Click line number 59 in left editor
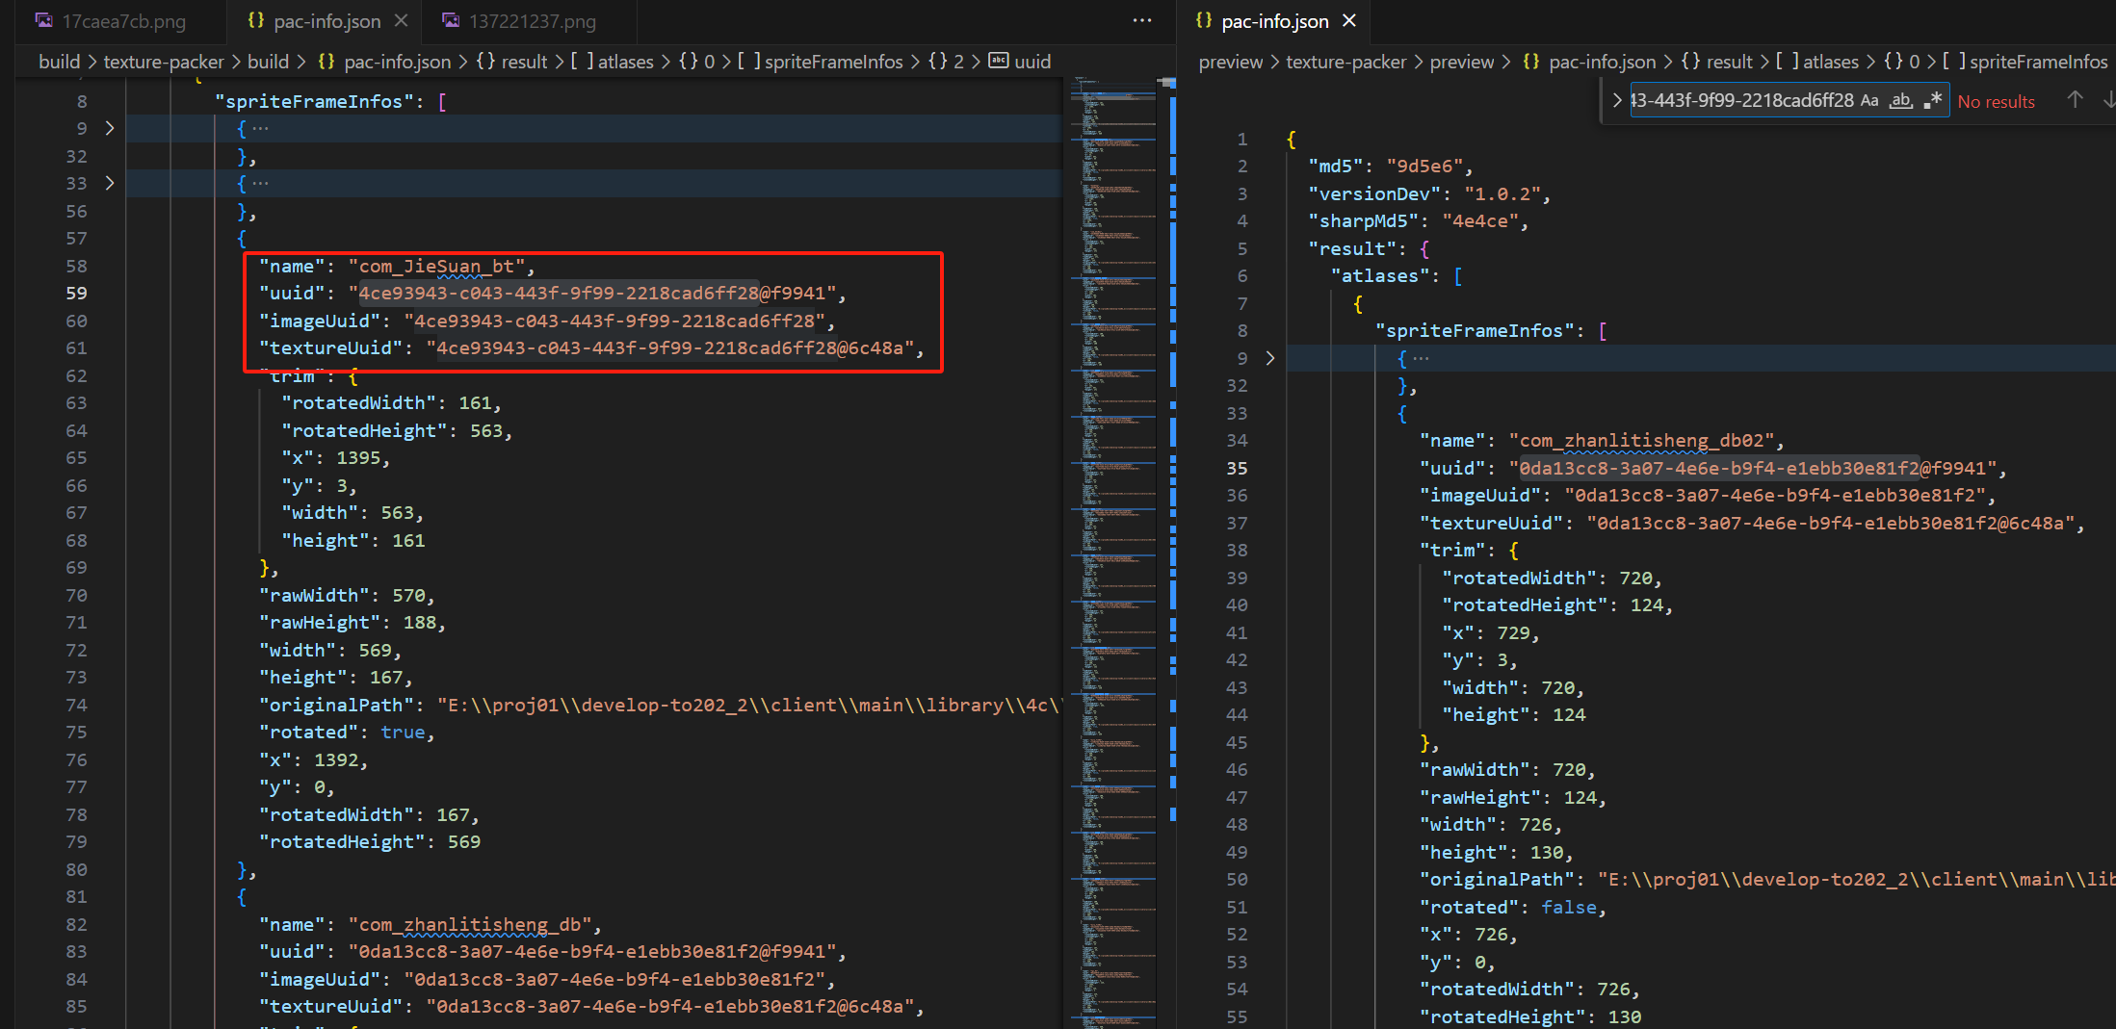The image size is (2116, 1029). point(76,293)
